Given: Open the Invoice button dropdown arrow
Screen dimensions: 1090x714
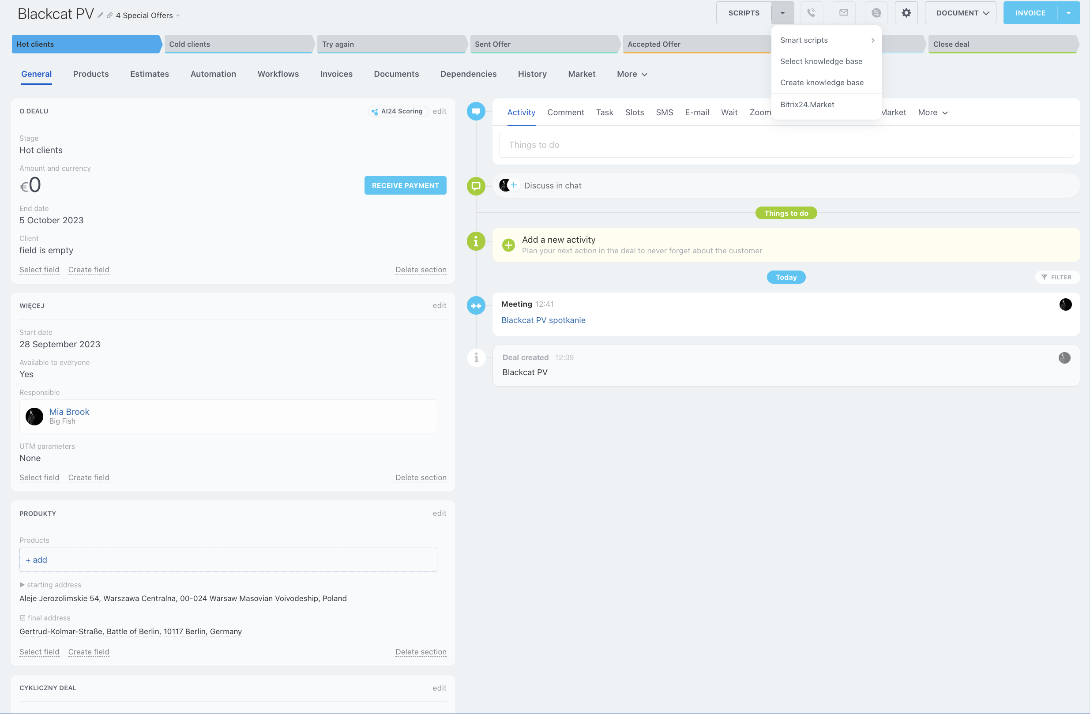Looking at the screenshot, I should click(x=1068, y=13).
